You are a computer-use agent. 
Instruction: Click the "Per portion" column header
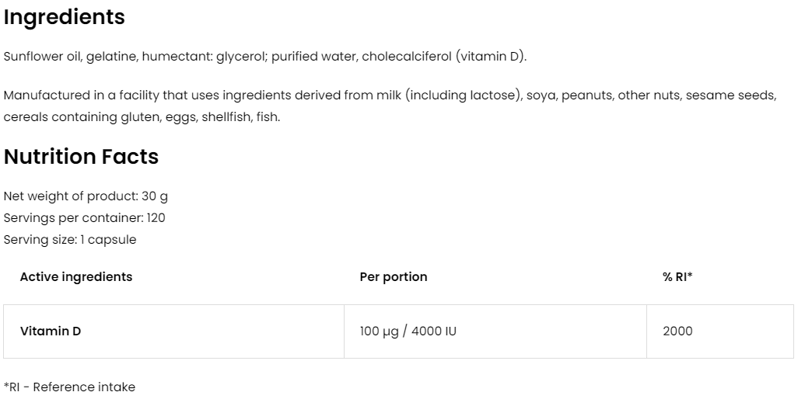(x=394, y=277)
